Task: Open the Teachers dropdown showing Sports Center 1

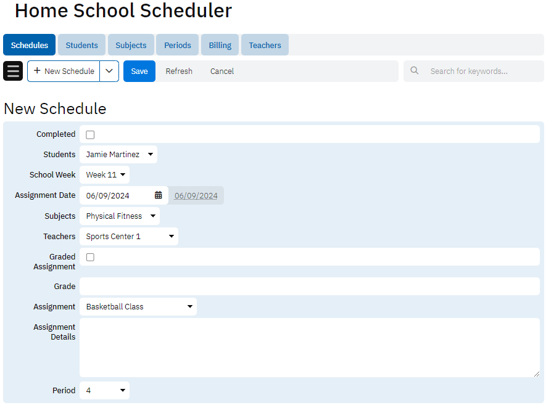Action: click(129, 237)
